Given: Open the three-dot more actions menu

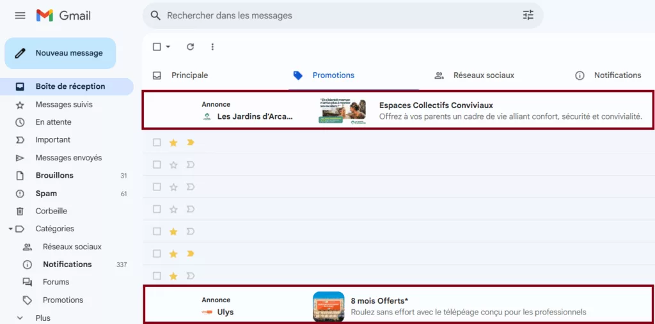Looking at the screenshot, I should (x=212, y=47).
